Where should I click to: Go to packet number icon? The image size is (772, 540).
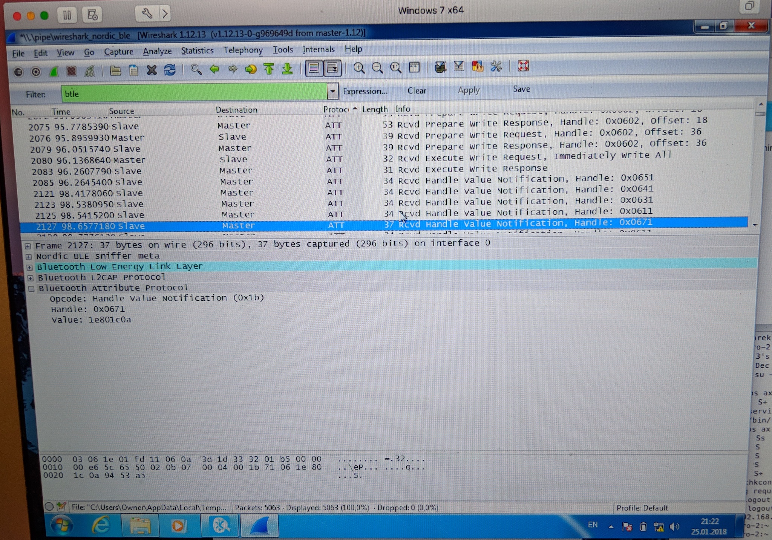point(251,69)
